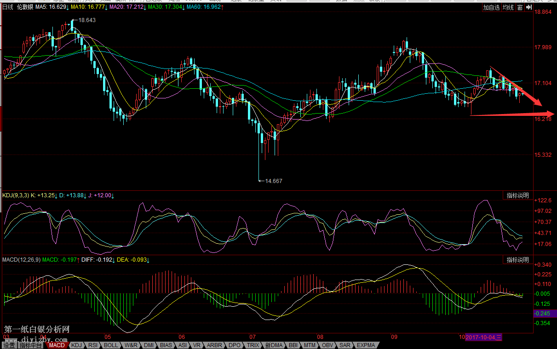Switch to the BOLL indicator tab

[x=111, y=345]
